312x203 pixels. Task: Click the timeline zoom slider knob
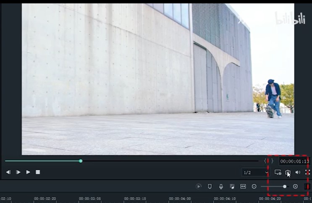click(x=285, y=186)
